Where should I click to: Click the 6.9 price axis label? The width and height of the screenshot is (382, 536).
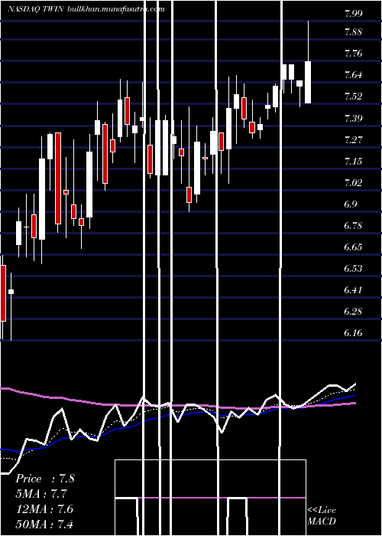click(x=351, y=204)
